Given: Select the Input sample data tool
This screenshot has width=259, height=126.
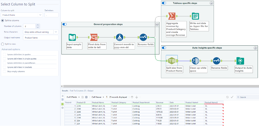Looking at the screenshot, I should [72, 37].
